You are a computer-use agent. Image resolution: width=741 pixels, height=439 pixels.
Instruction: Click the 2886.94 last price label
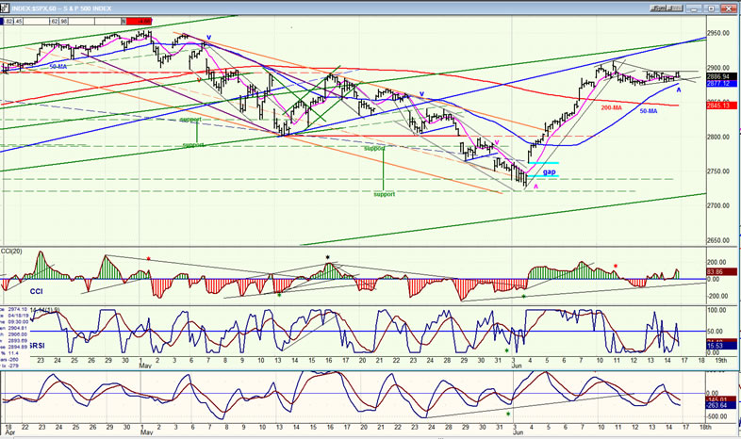721,76
